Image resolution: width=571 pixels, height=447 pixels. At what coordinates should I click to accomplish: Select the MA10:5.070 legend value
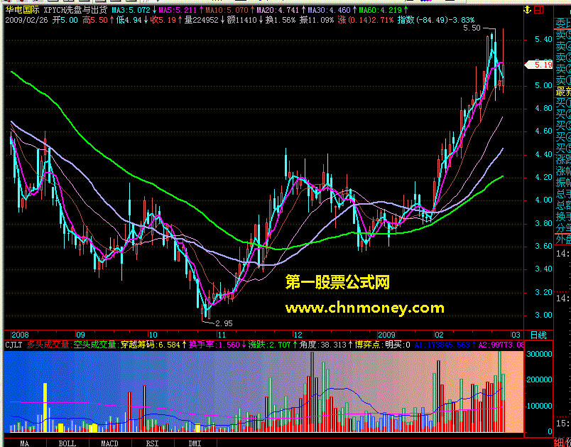[x=227, y=10]
